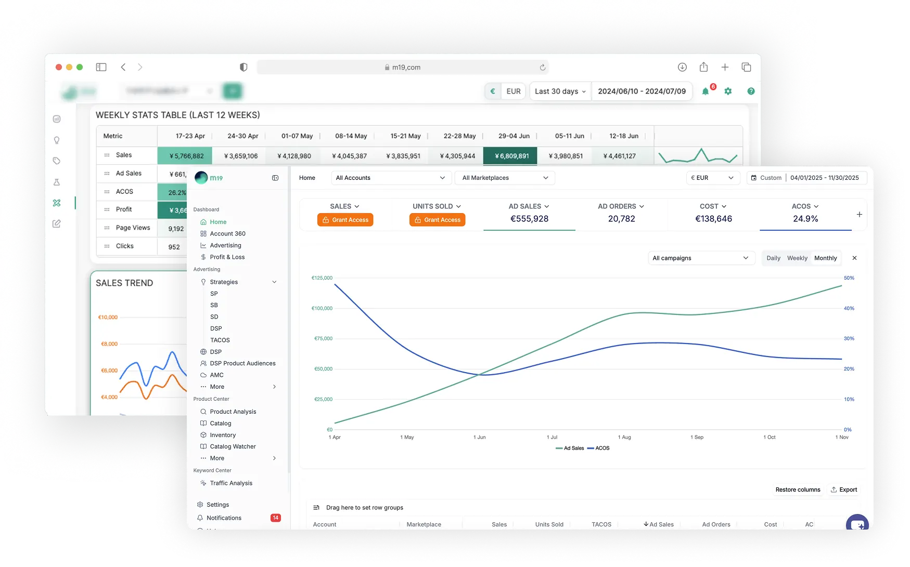The width and height of the screenshot is (910, 567).
Task: Collapse the Strategies tree item
Action: click(275, 282)
